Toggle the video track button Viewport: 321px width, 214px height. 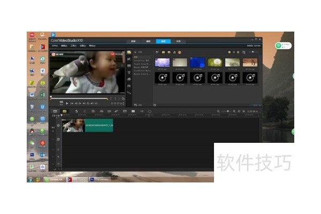58,125
